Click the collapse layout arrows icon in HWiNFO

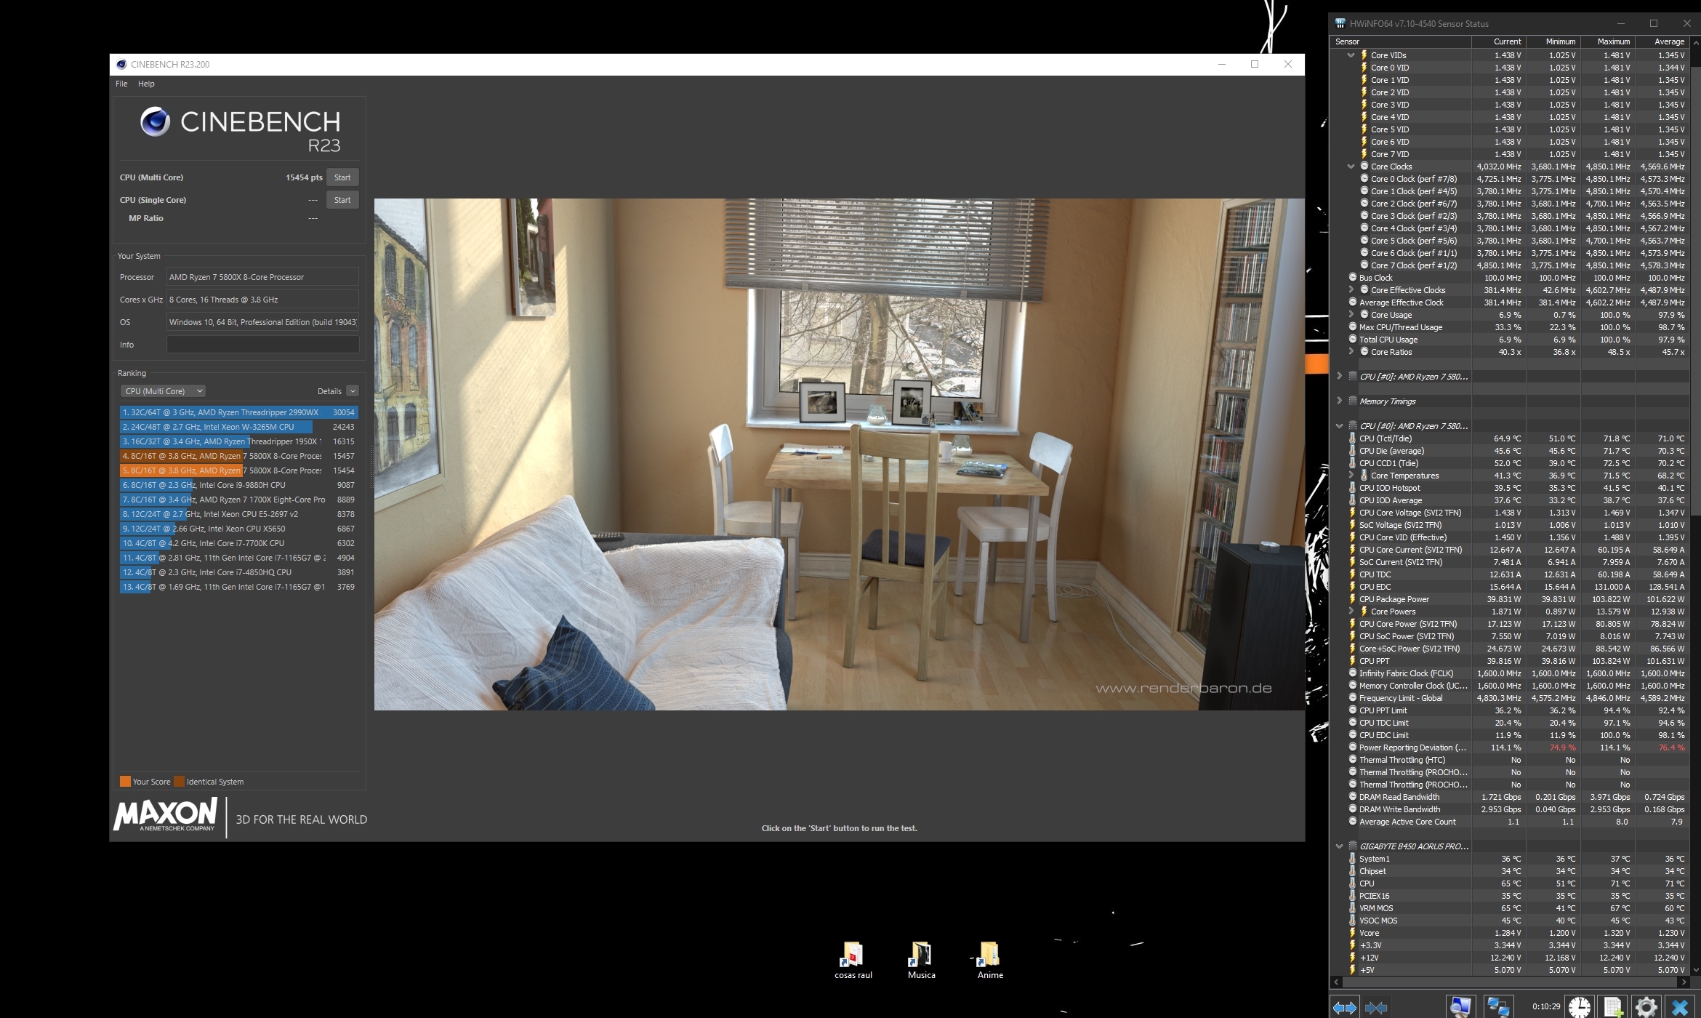tap(1376, 1007)
